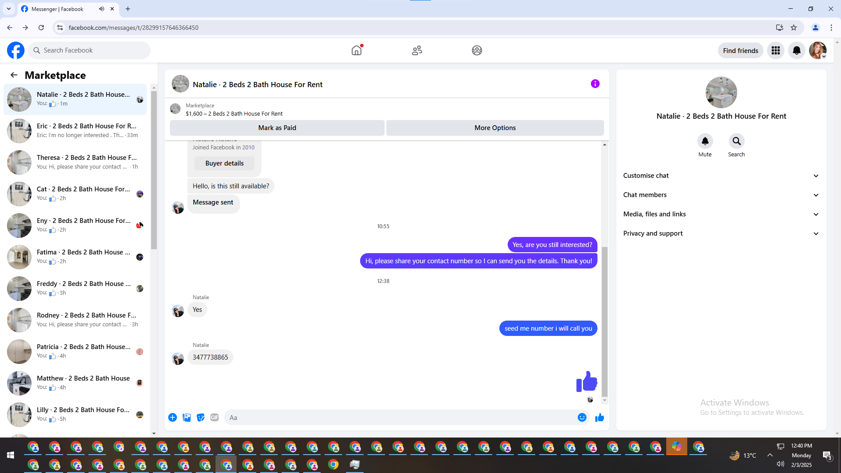The width and height of the screenshot is (841, 473).
Task: Open the Facebook logo home link
Action: [x=16, y=50]
